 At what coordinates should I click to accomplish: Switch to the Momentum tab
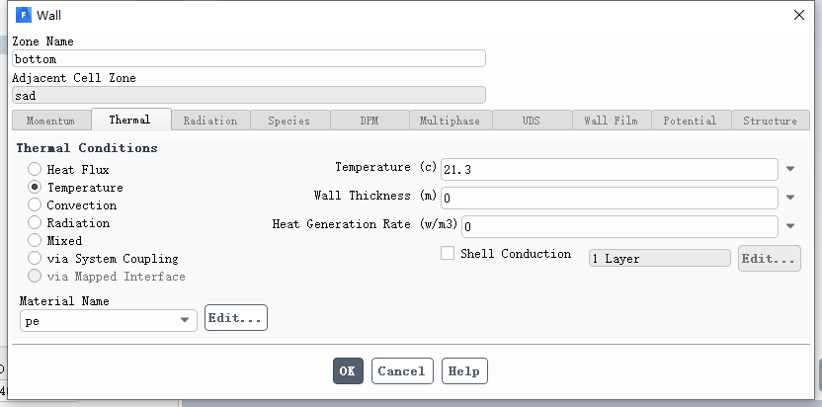[x=50, y=121]
